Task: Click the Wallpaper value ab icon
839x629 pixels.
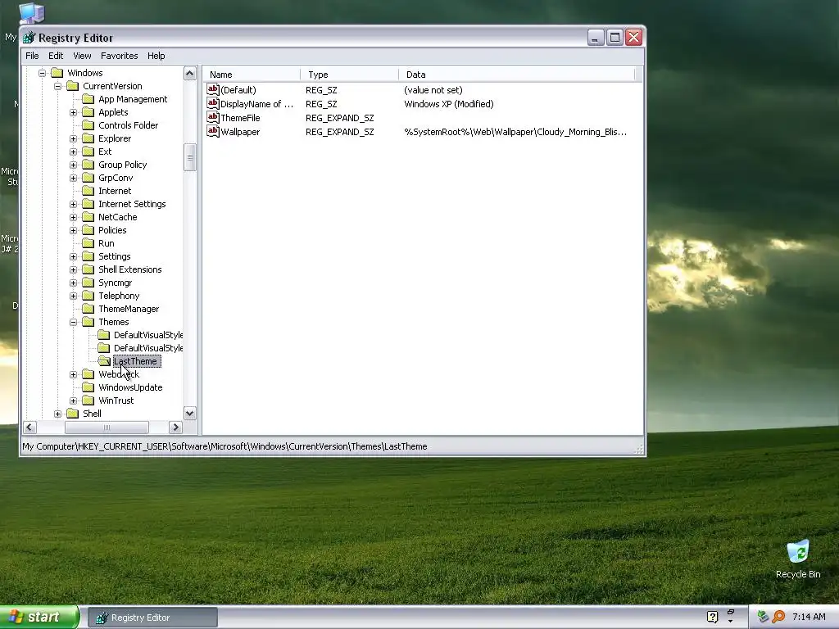Action: [213, 131]
